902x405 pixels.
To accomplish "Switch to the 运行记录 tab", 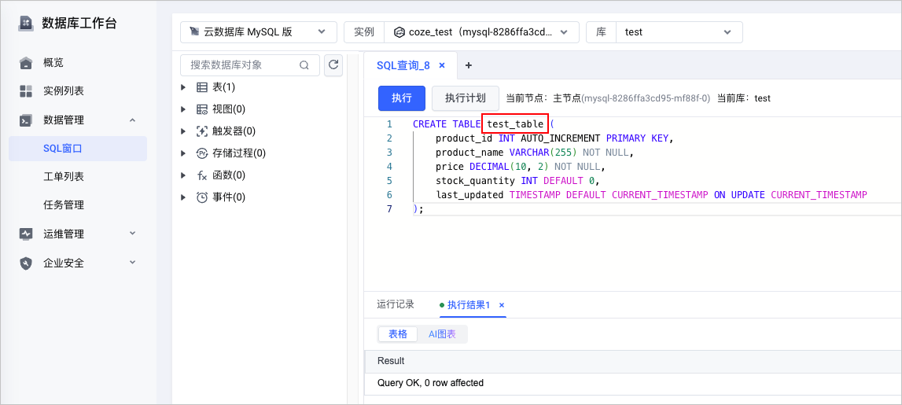I will point(396,304).
